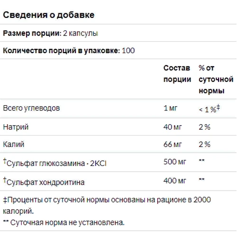The width and height of the screenshot is (237, 237).
Task: Click the '2 капсулы' serving size value
Action: (81, 33)
